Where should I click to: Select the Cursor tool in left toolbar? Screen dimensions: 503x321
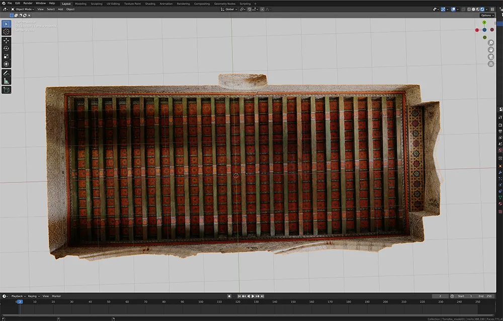7,32
